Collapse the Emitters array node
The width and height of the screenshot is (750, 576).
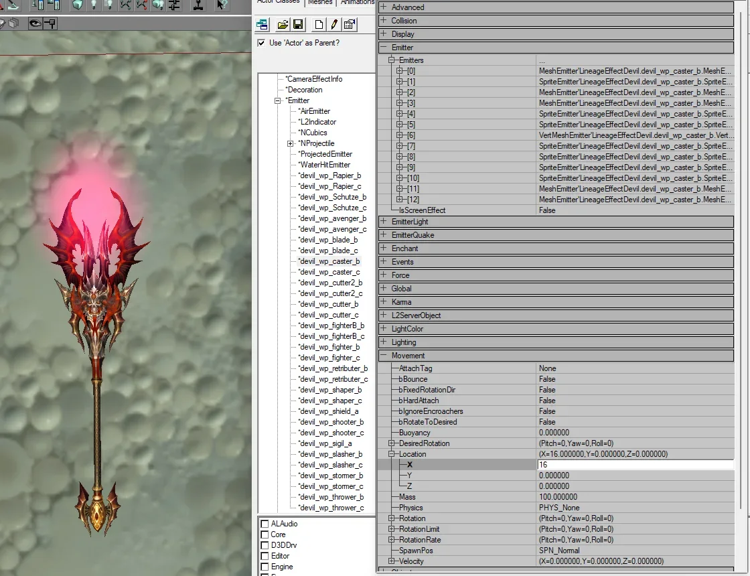(391, 60)
